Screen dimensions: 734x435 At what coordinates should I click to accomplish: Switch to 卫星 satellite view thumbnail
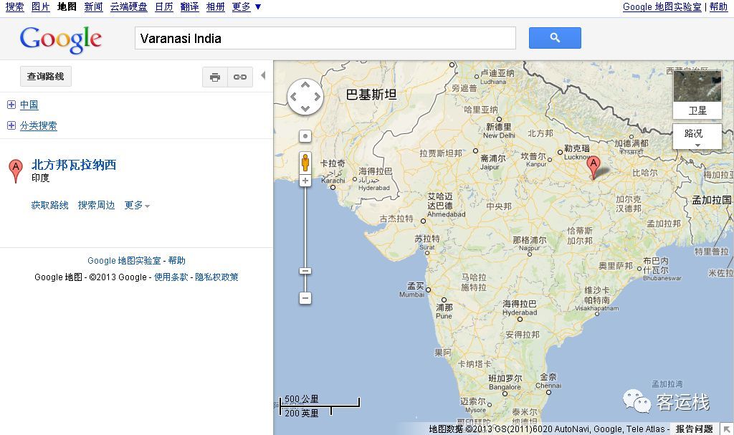[x=697, y=94]
